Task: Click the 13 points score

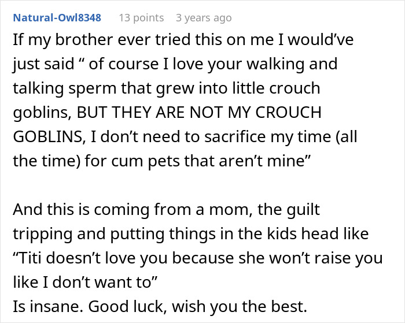Action: [x=141, y=17]
